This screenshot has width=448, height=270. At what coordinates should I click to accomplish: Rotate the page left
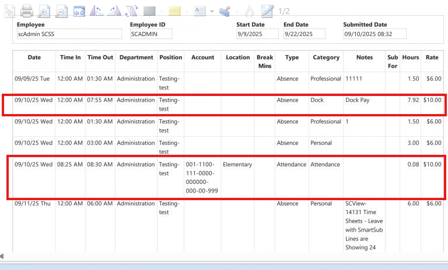click(x=97, y=11)
